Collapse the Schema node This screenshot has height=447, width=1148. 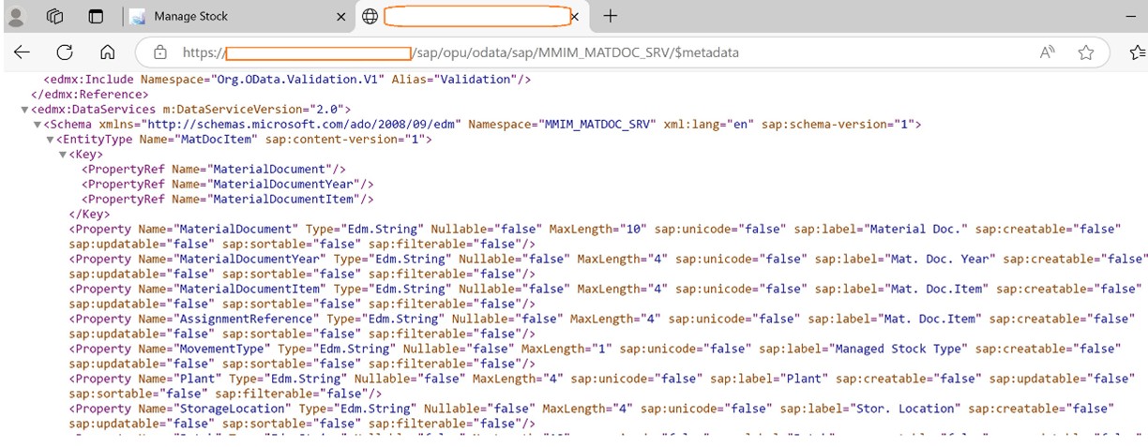click(38, 125)
